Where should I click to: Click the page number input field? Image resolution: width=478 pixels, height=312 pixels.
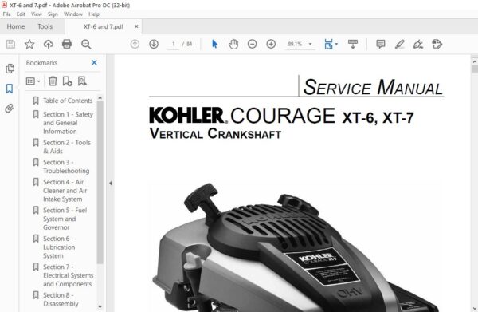(174, 44)
